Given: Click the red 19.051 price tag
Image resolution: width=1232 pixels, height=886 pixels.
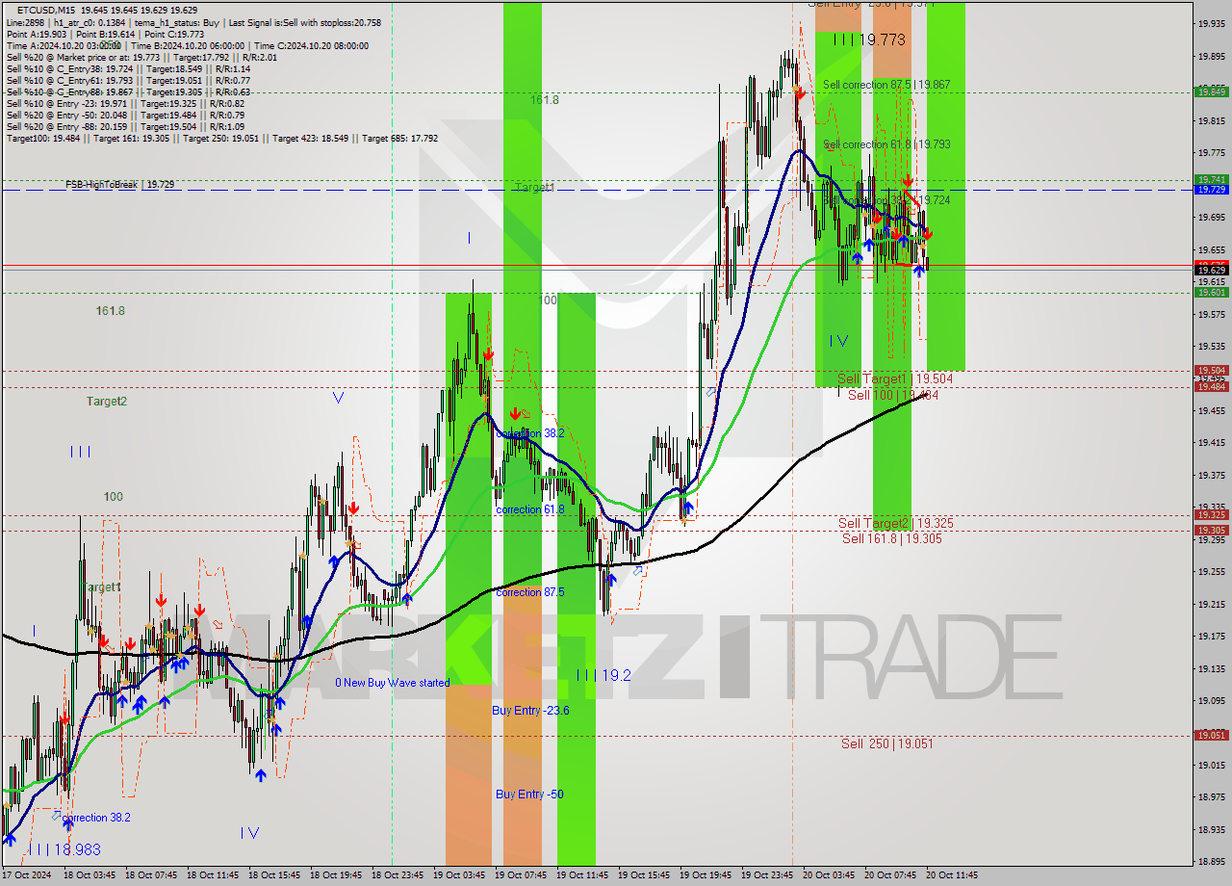Looking at the screenshot, I should coord(1211,735).
